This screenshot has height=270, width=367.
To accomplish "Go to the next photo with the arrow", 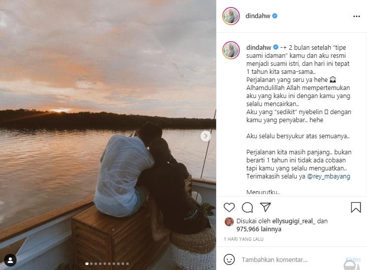I will (206, 136).
